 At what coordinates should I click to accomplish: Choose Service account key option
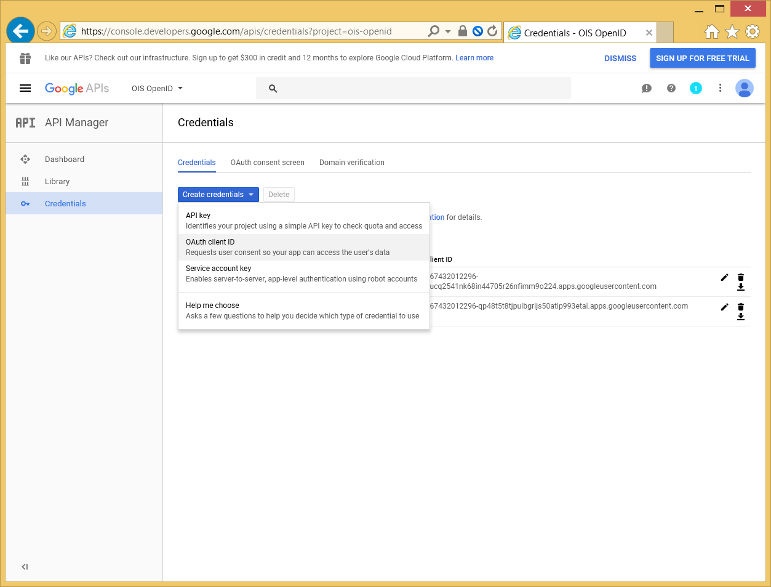(x=304, y=273)
